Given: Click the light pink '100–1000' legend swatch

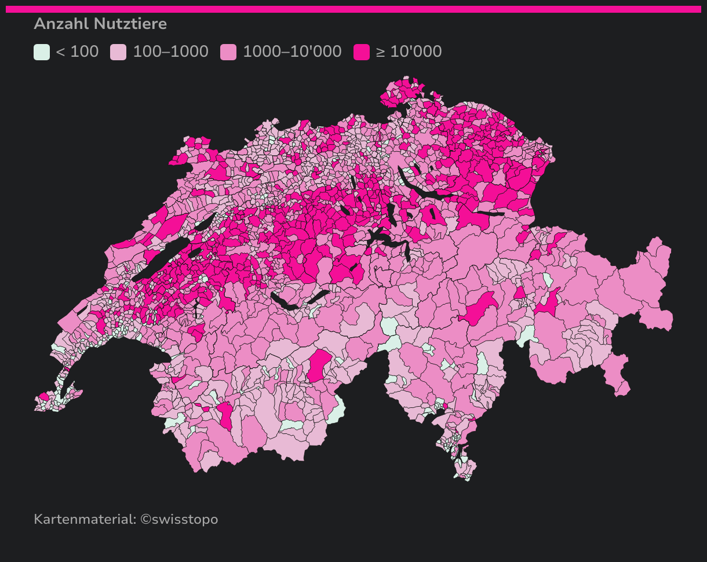Looking at the screenshot, I should [118, 52].
